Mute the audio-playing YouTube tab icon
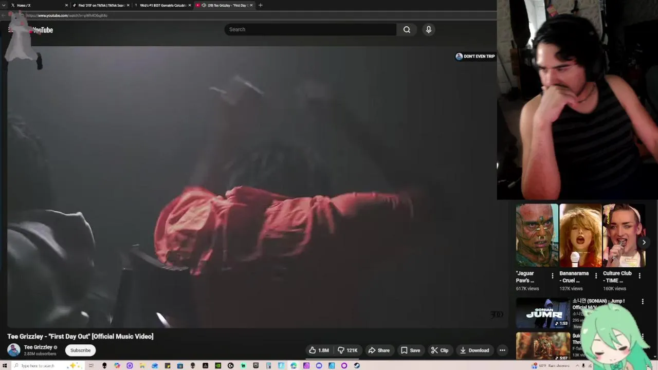Viewport: 658px width, 370px height. [204, 5]
